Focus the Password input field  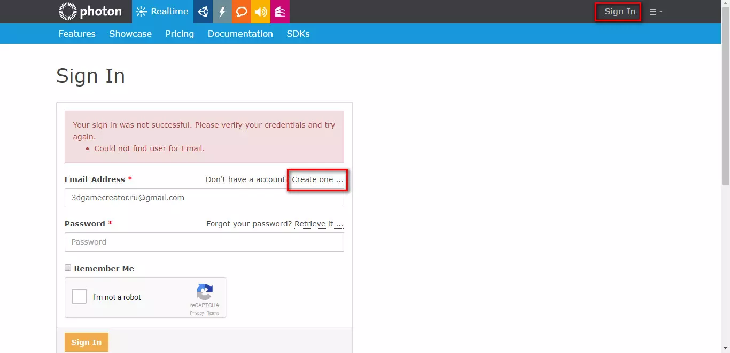pos(204,242)
